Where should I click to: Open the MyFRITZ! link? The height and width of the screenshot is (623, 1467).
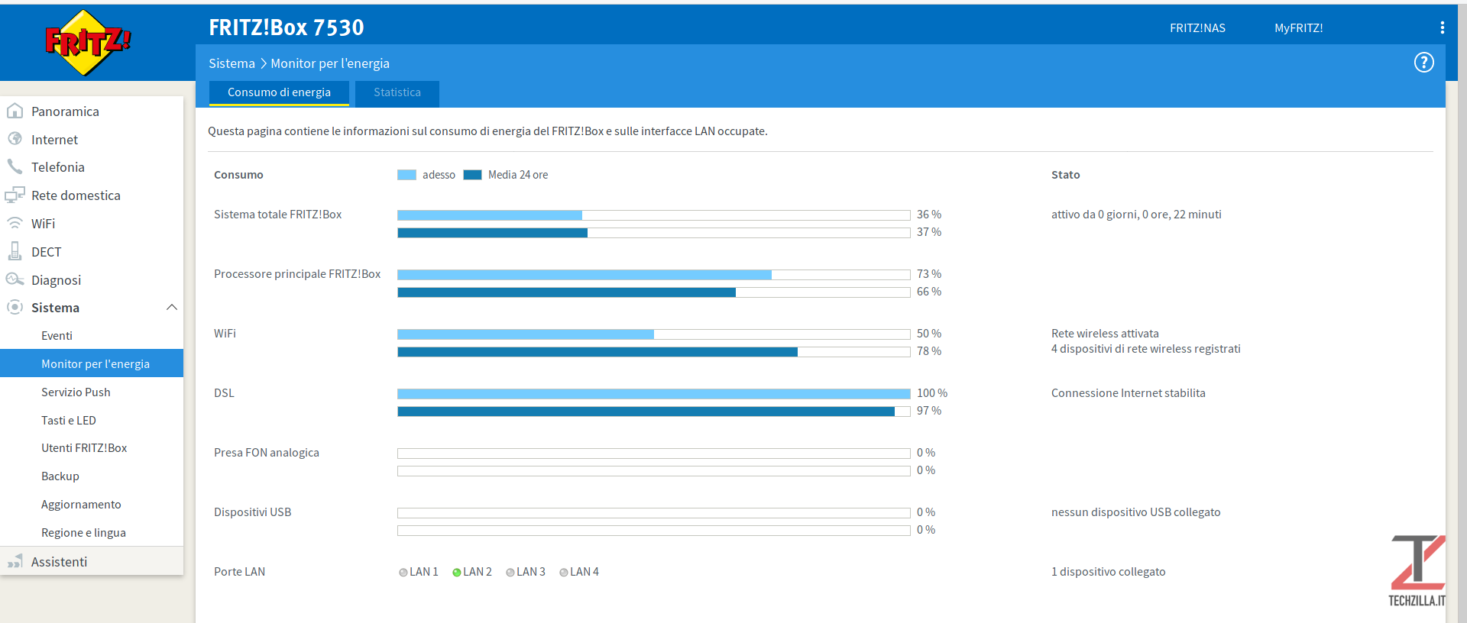(1298, 28)
